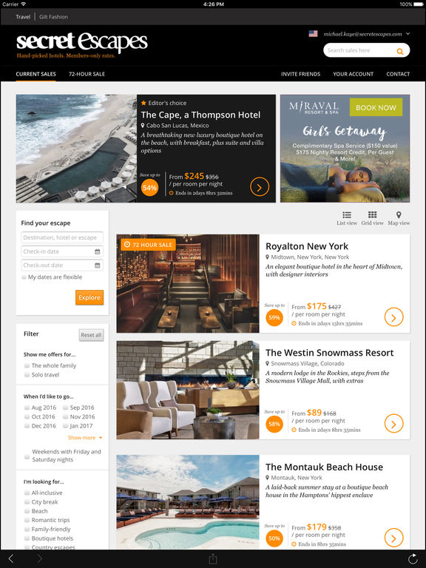Open the 72-HOUR SALE tab
Viewport: 426px width, 568px height.
point(87,74)
